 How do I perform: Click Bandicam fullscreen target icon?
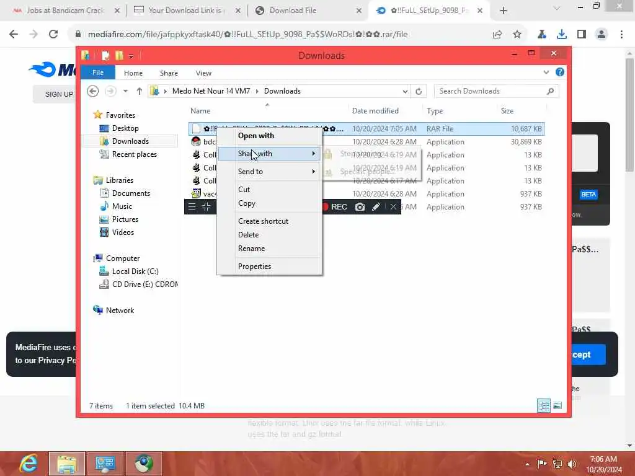pos(206,207)
